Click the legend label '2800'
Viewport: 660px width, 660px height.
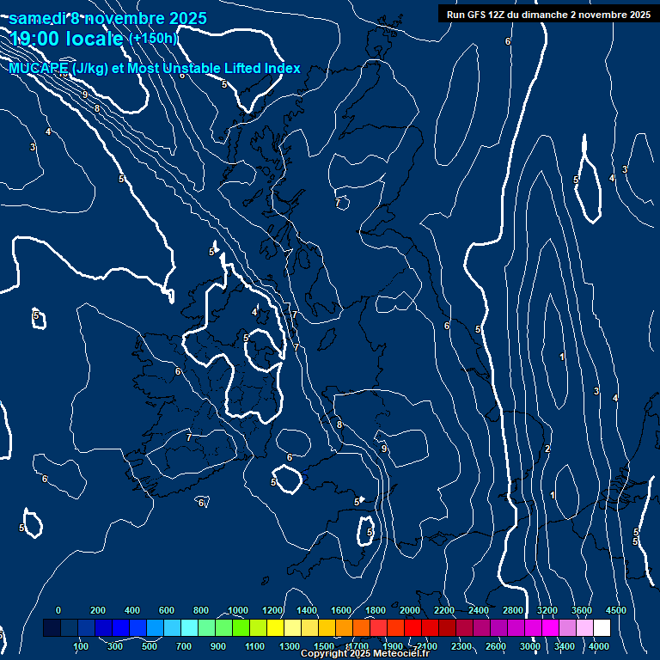point(513,610)
